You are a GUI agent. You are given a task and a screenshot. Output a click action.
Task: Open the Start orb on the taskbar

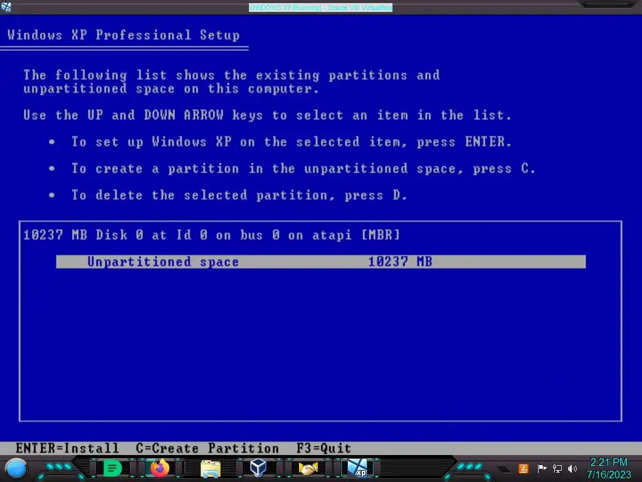coord(16,468)
